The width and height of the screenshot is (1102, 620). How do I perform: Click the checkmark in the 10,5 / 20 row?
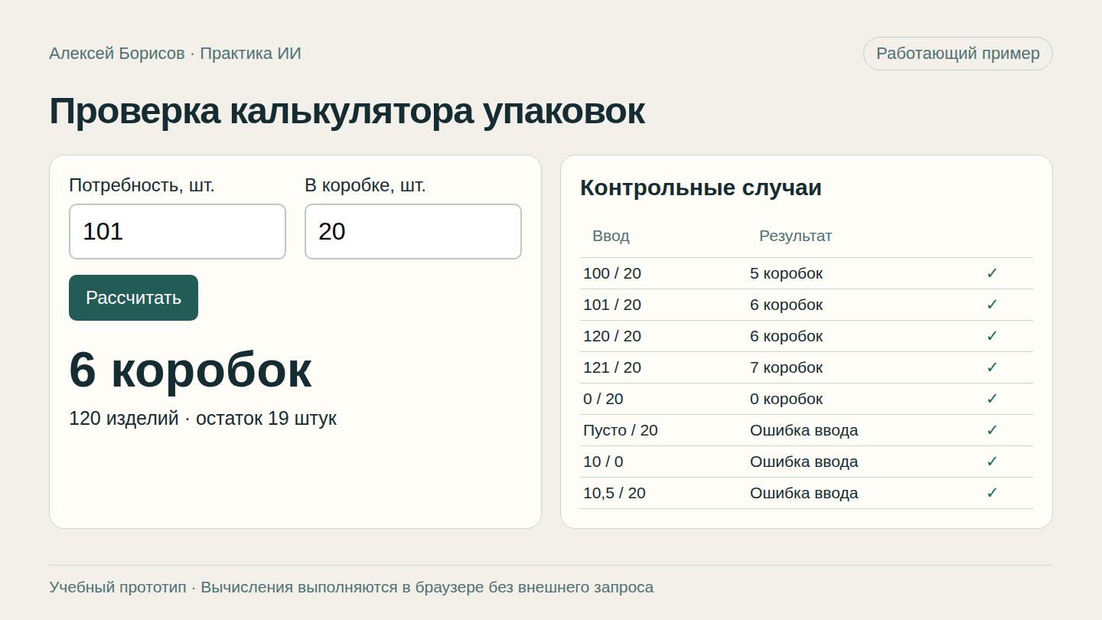point(992,493)
